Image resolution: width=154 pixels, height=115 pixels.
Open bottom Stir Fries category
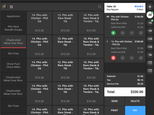pos(13,106)
